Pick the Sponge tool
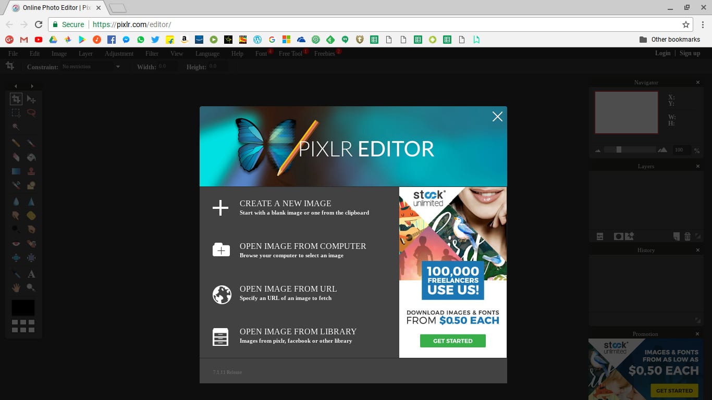This screenshot has height=400, width=712. [31, 215]
